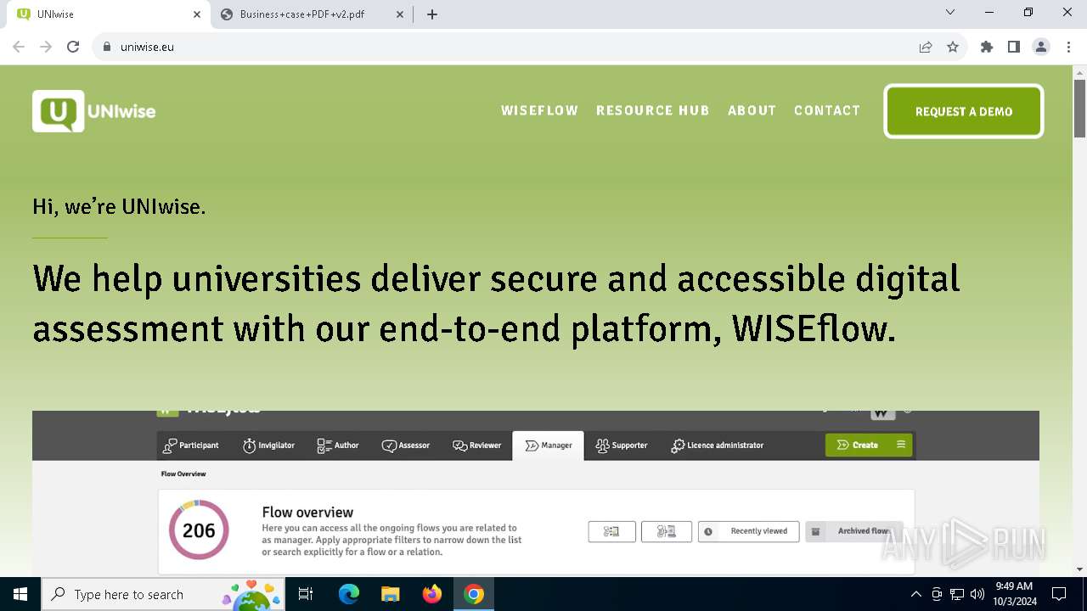Share this page icon in address bar
Image resolution: width=1087 pixels, height=611 pixels.
pos(926,47)
